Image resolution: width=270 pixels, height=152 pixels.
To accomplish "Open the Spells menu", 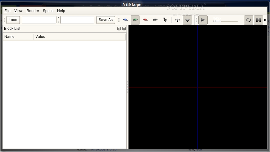I will click(x=48, y=11).
